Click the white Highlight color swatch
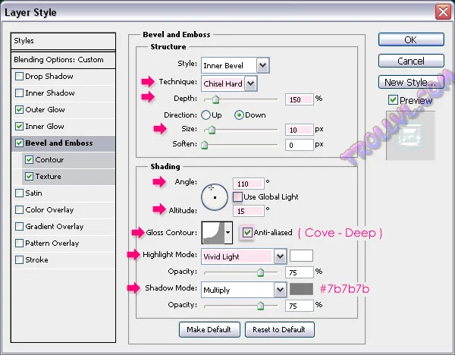 [301, 256]
